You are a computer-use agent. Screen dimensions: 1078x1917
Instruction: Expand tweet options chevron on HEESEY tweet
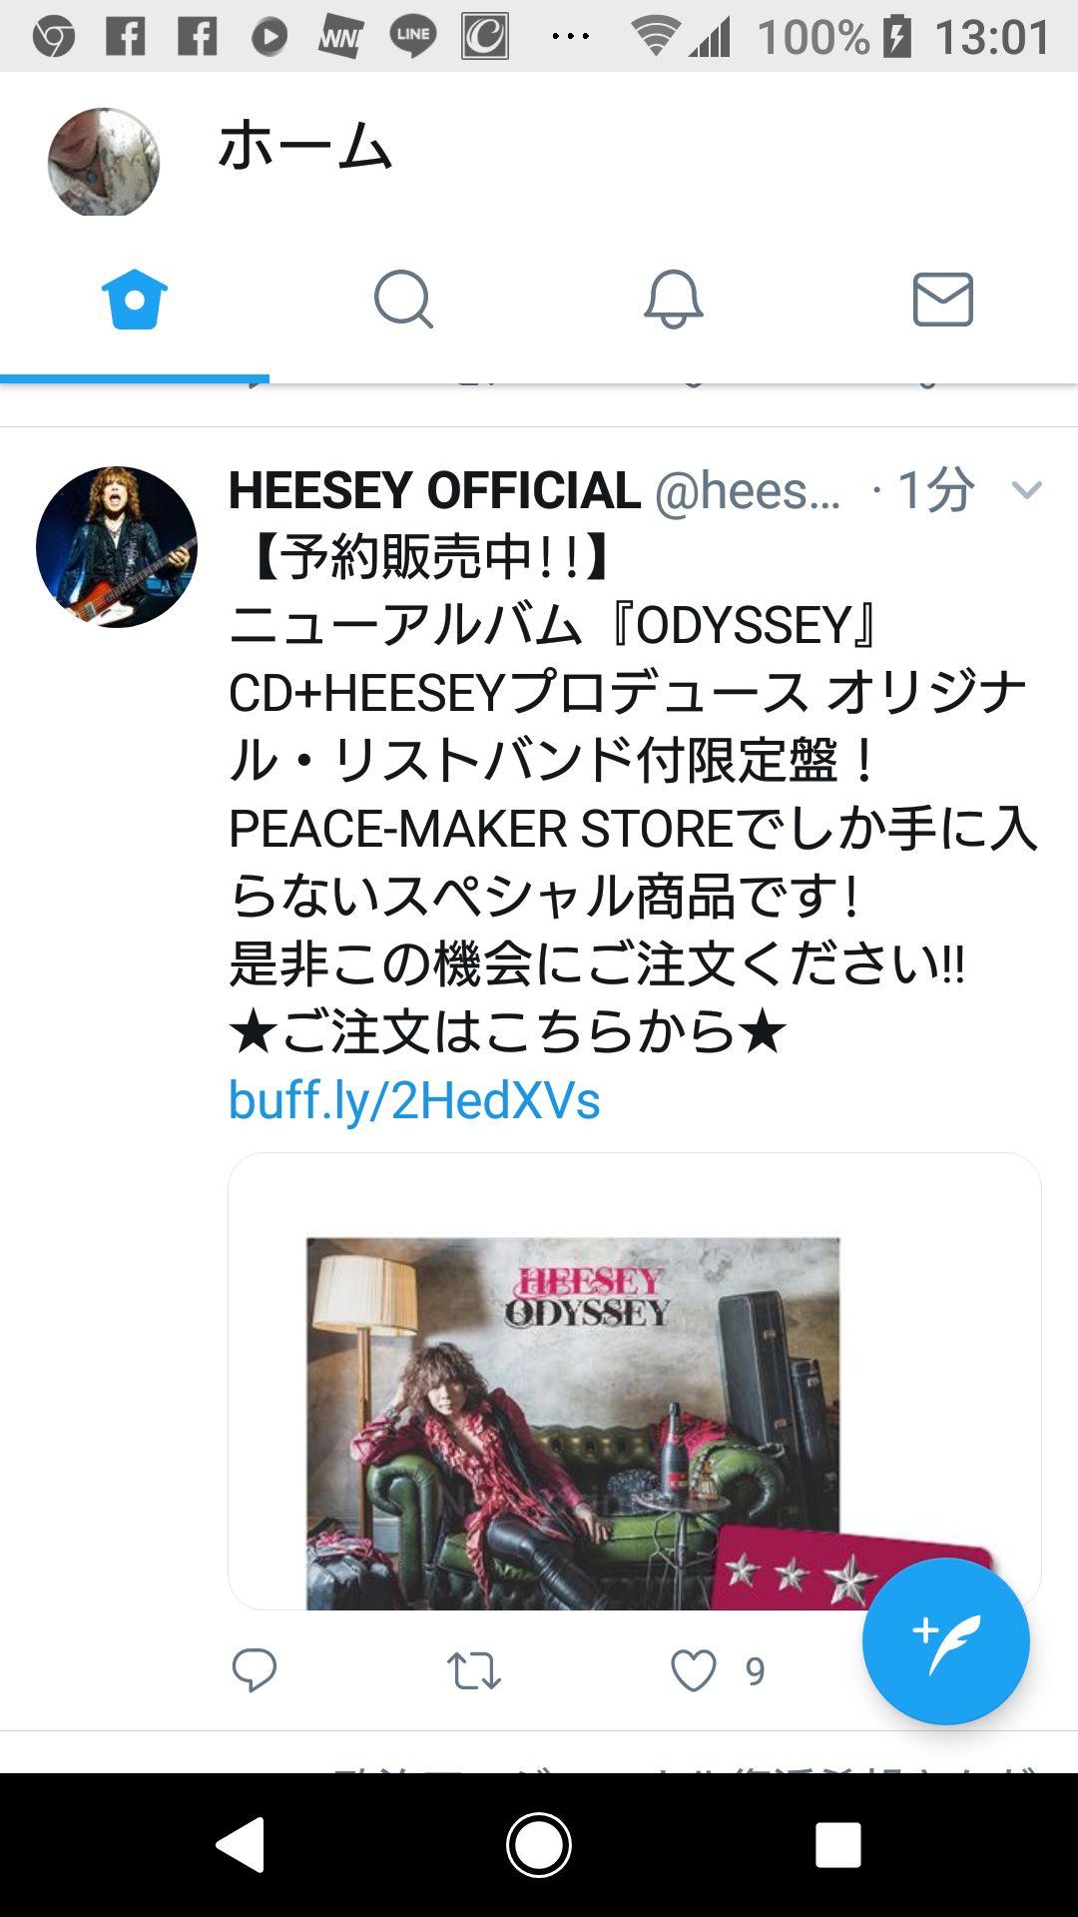tap(1026, 489)
